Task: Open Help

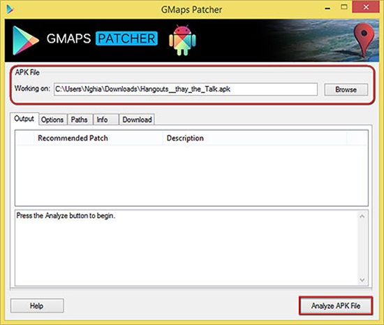Action: (x=37, y=305)
